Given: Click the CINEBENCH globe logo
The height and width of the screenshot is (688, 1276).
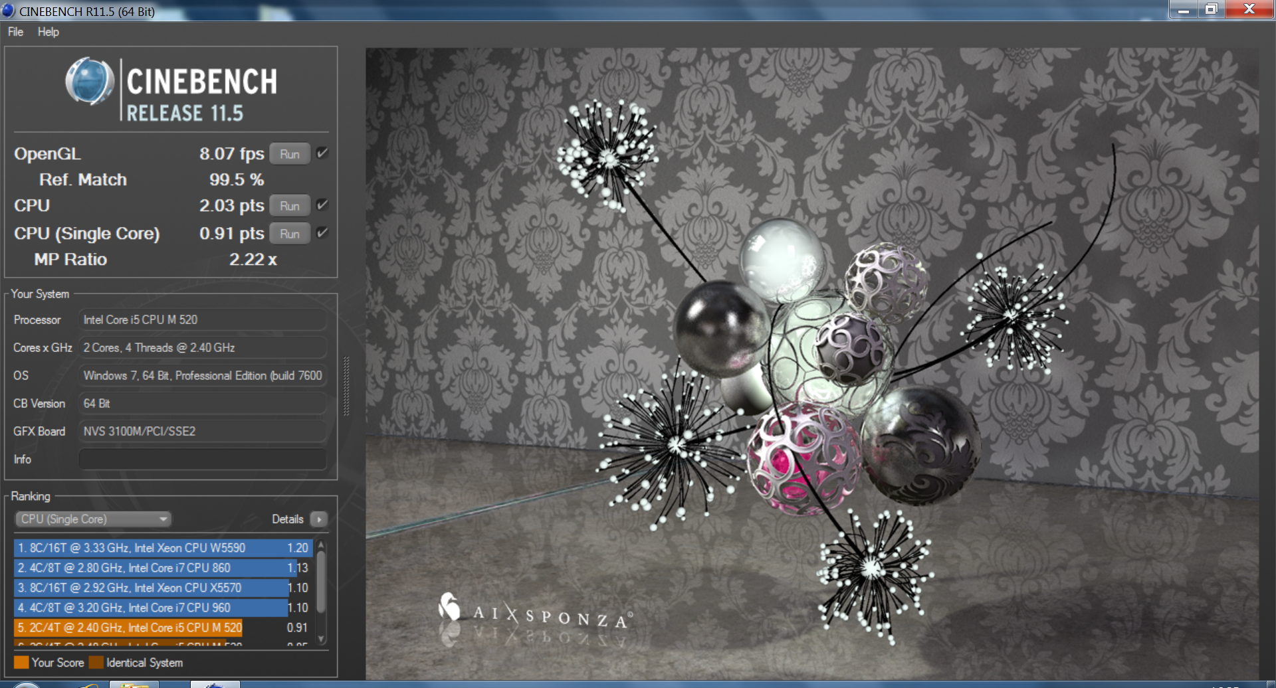Looking at the screenshot, I should [x=90, y=82].
